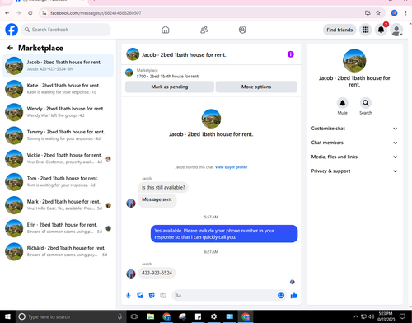
Task: Open Vickie's conversation in the list
Action: coord(58,158)
